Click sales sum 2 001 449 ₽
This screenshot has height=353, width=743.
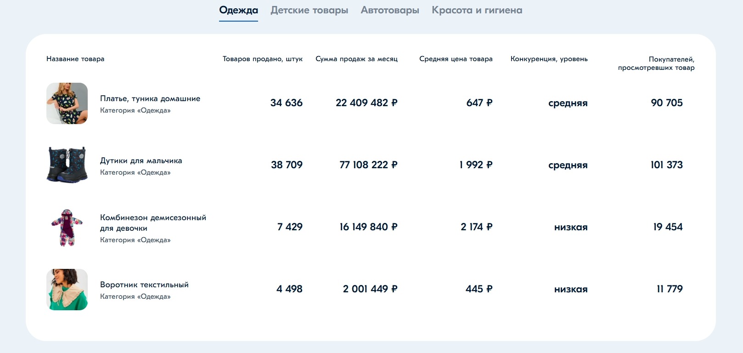point(370,289)
